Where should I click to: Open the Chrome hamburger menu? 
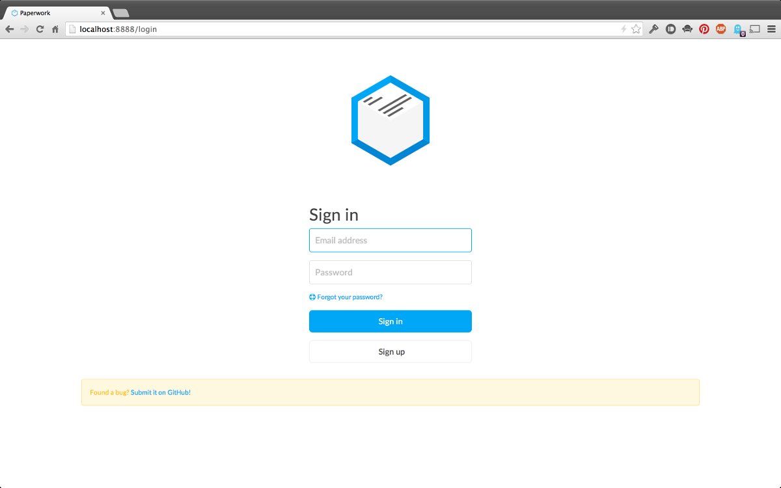[x=771, y=29]
